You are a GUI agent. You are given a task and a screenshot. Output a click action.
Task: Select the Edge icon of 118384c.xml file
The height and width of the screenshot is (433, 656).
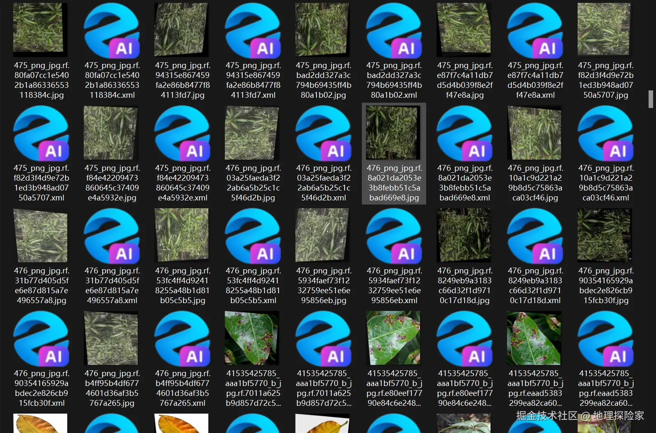tap(112, 30)
